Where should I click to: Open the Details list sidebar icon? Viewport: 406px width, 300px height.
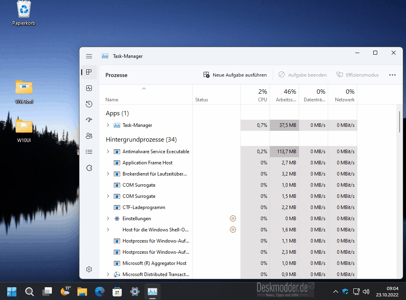click(89, 152)
